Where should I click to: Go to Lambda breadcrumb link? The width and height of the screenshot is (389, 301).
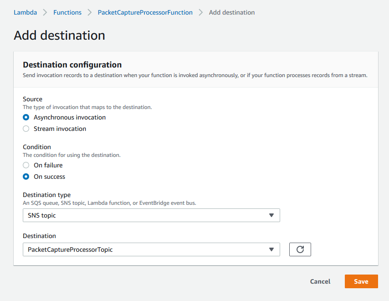tap(26, 12)
